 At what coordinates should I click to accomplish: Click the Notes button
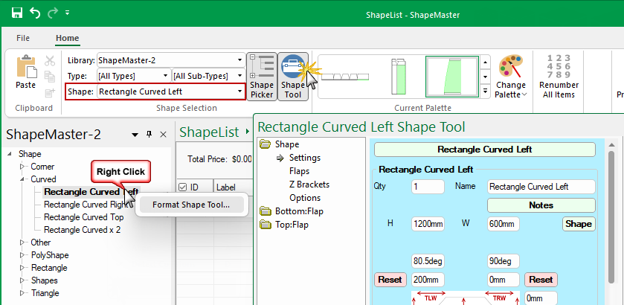pyautogui.click(x=541, y=205)
